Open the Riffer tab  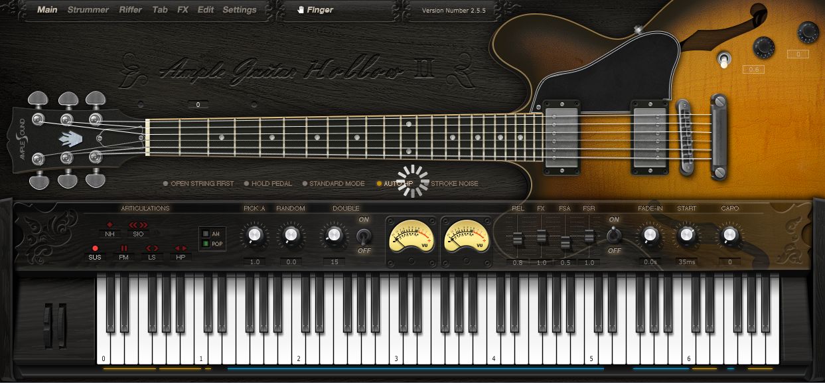pyautogui.click(x=131, y=10)
